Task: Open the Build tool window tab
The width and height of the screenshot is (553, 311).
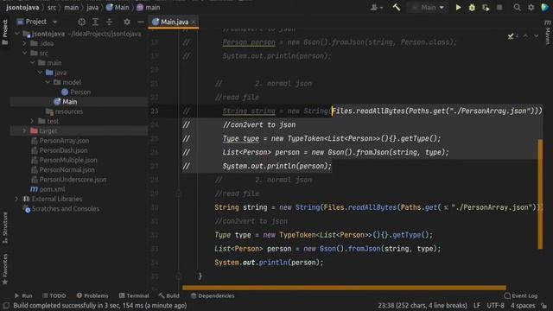Action: (169, 295)
